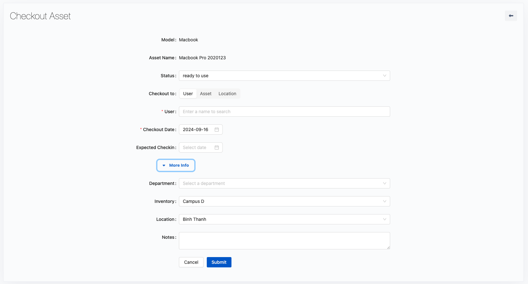Viewport: 528px width, 284px height.
Task: Open the Expected Checkin calendar icon
Action: click(217, 147)
